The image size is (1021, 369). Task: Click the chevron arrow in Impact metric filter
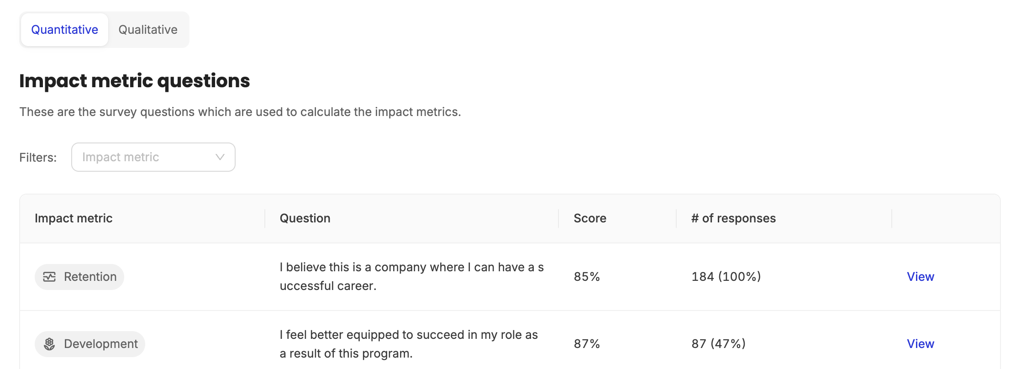click(x=220, y=157)
